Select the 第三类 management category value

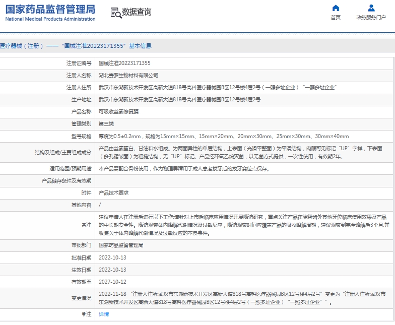point(106,123)
